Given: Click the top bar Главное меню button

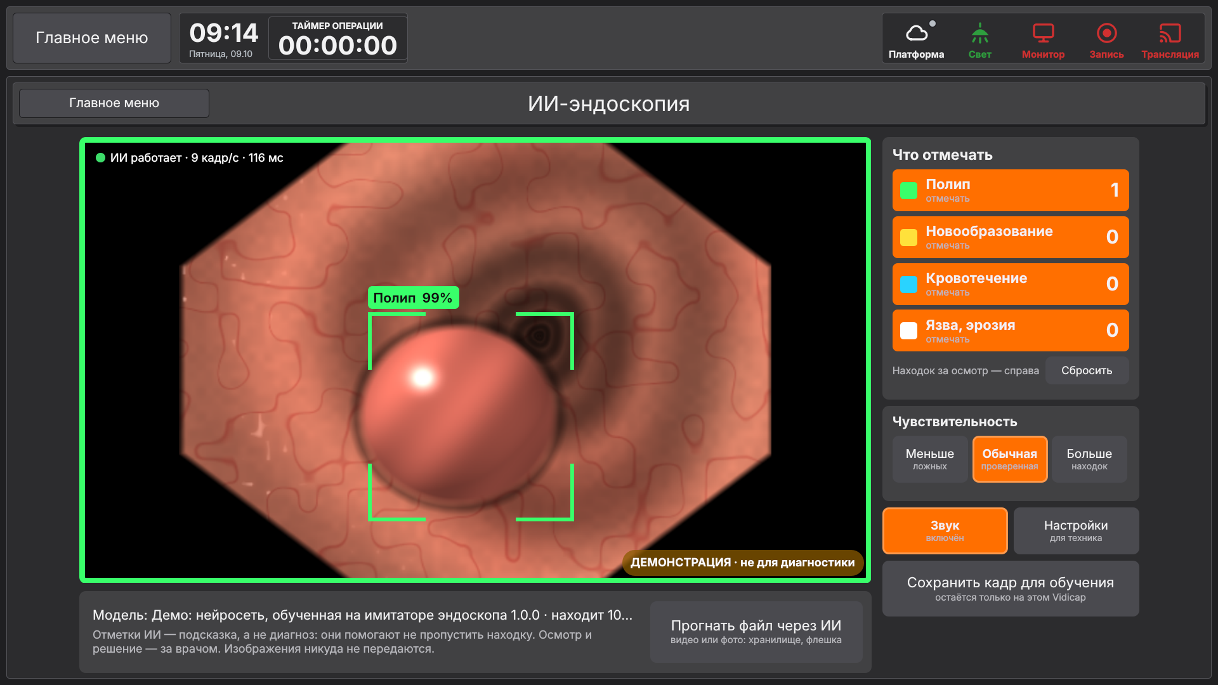Looking at the screenshot, I should [x=92, y=38].
